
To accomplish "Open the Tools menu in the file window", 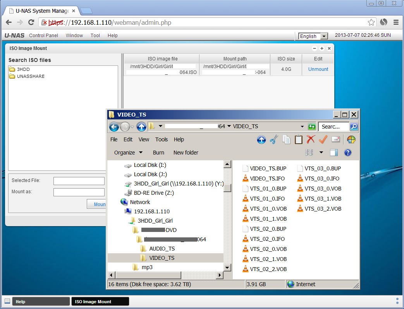I will click(162, 139).
